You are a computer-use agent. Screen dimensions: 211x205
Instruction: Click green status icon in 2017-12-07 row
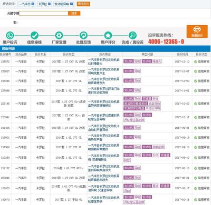(x=195, y=71)
